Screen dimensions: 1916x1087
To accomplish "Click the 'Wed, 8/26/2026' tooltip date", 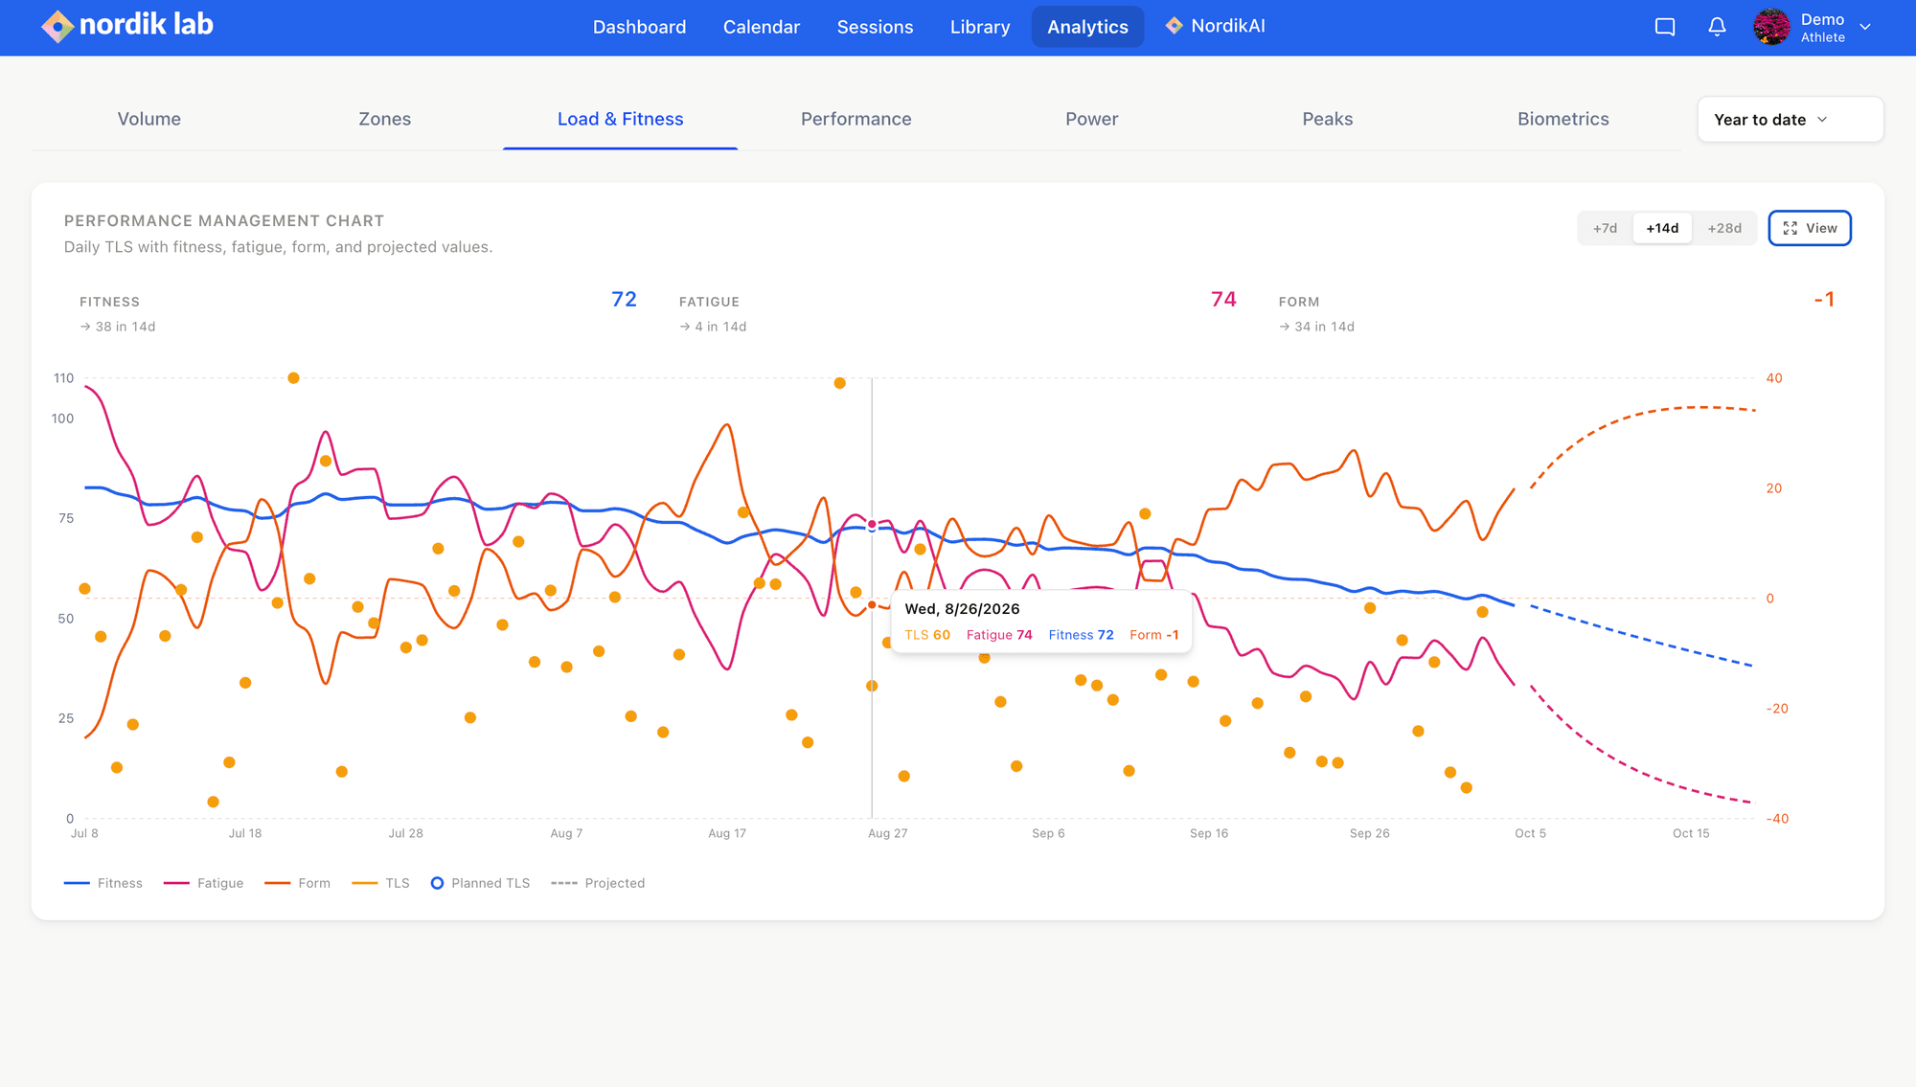I will [962, 609].
